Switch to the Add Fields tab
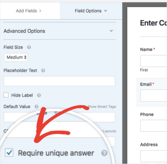The height and width of the screenshot is (164, 167). click(29, 11)
